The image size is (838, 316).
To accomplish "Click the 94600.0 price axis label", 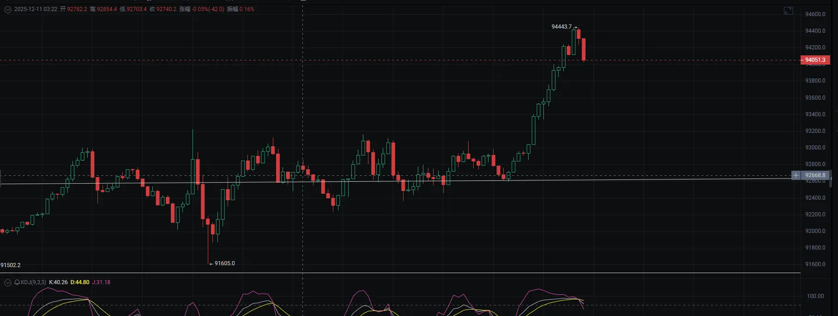I will click(815, 14).
